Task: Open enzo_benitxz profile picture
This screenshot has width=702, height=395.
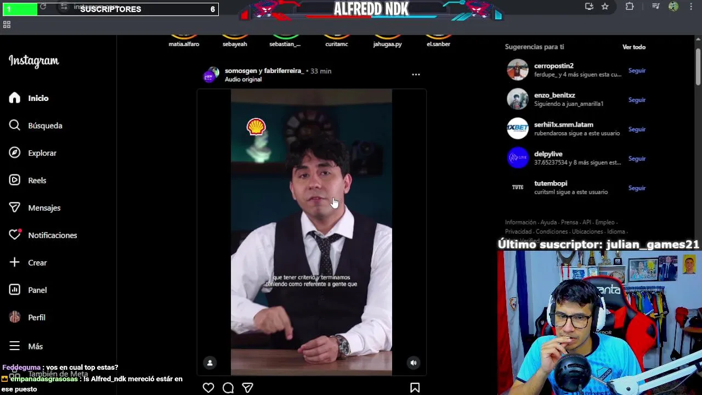Action: 517,99
